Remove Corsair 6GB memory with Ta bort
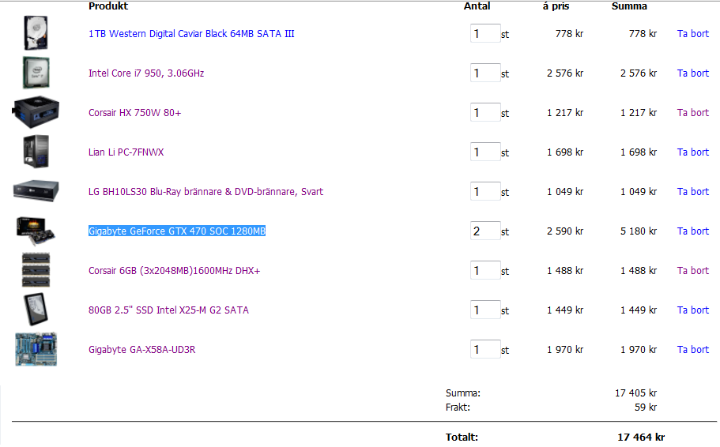This screenshot has width=720, height=447. click(692, 271)
